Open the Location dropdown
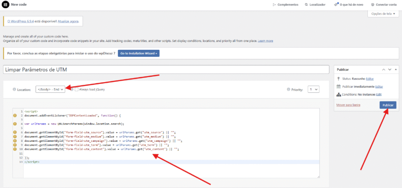This screenshot has height=188, width=402. pos(50,89)
